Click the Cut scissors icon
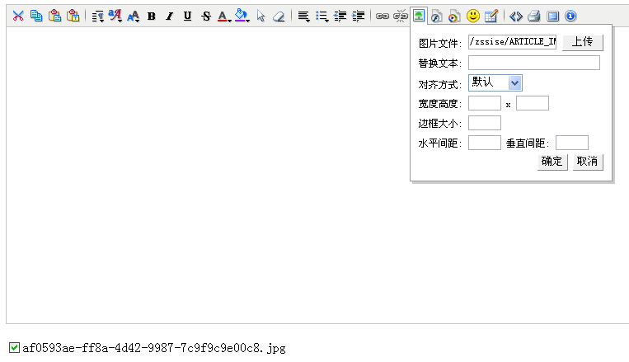The image size is (629, 362). (18, 16)
